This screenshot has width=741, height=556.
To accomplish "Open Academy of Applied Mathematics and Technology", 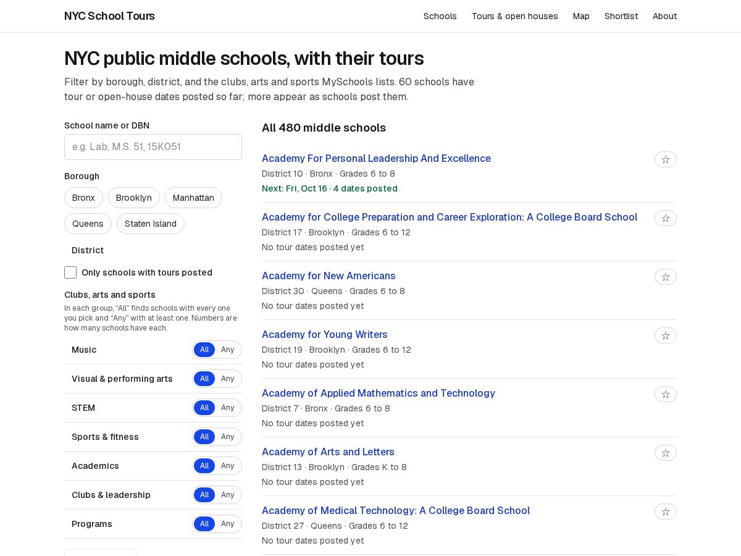I will pos(379,393).
